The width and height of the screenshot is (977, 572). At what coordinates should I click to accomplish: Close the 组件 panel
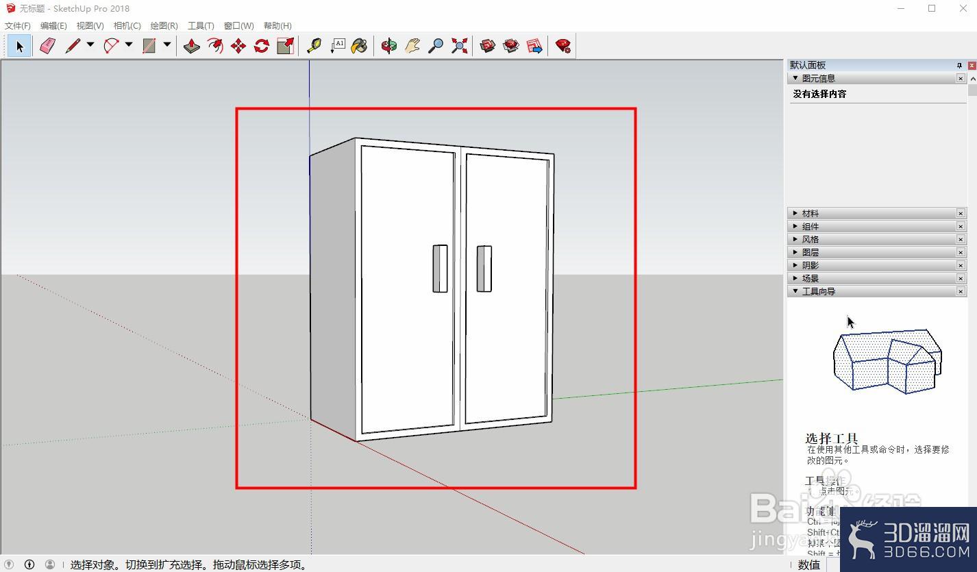coord(961,227)
